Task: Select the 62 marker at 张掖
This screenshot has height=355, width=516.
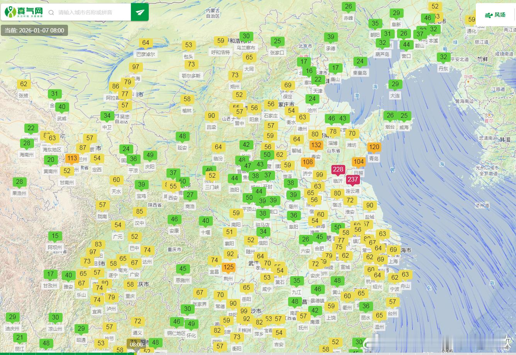Action: tap(24, 84)
